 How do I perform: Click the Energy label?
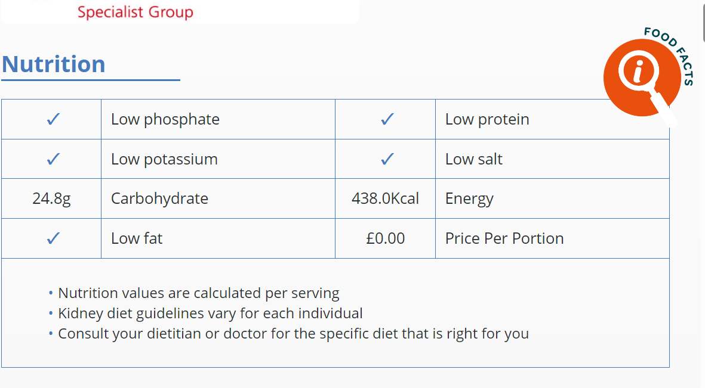(469, 198)
